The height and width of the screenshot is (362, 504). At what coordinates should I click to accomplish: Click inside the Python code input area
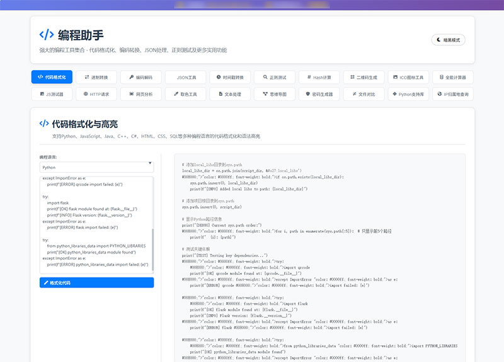[96, 225]
